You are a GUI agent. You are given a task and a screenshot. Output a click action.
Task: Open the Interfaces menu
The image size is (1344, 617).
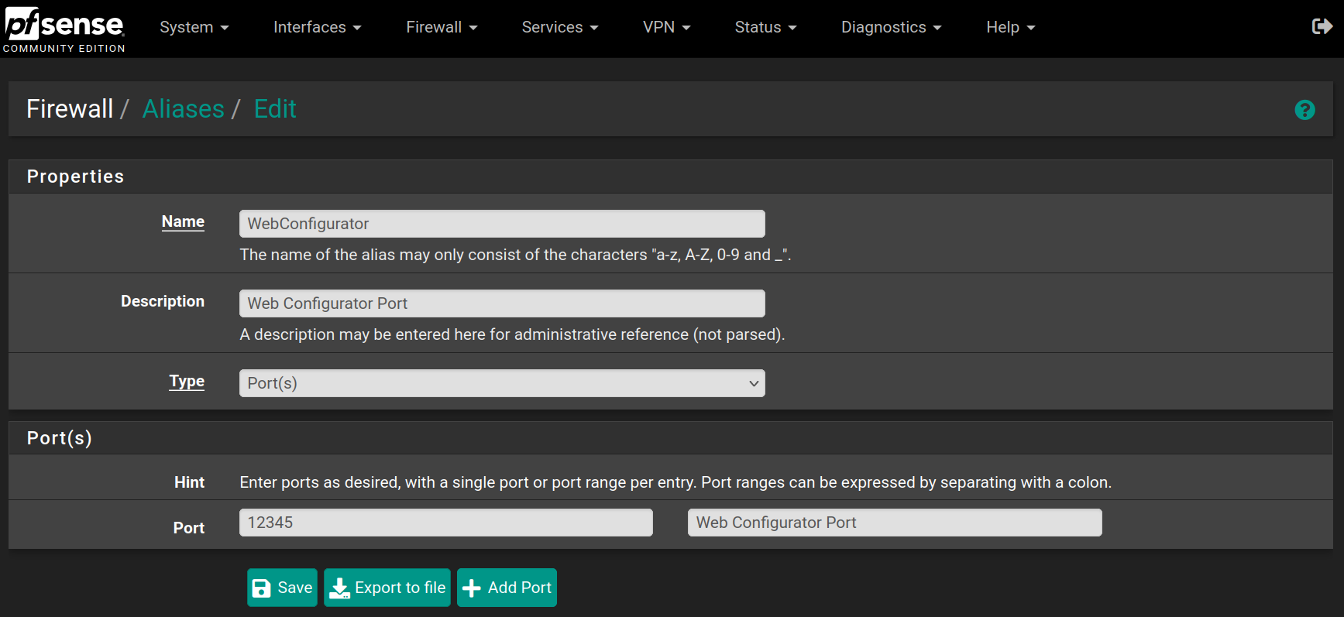point(318,27)
